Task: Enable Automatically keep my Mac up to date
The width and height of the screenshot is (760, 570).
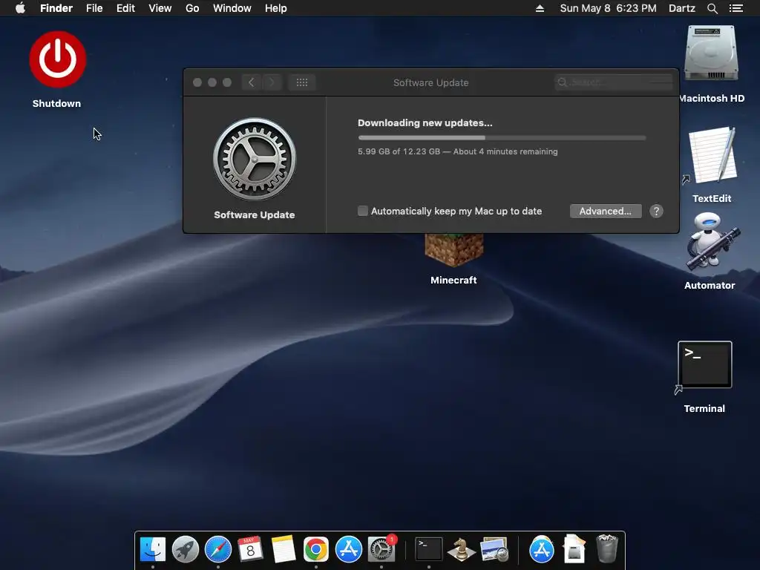Action: click(x=362, y=211)
